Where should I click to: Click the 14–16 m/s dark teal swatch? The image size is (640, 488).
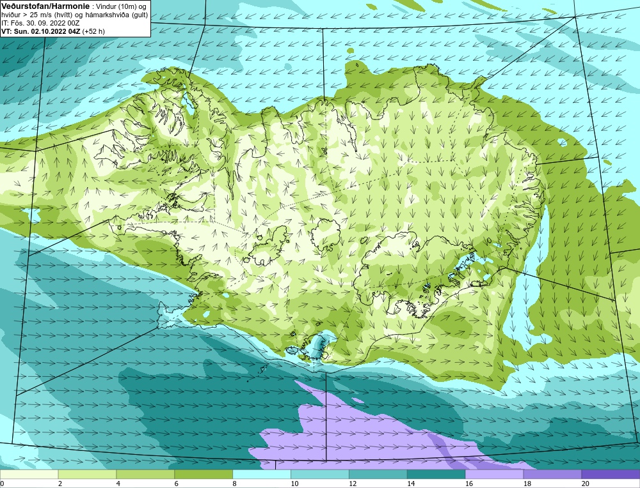coord(436,474)
